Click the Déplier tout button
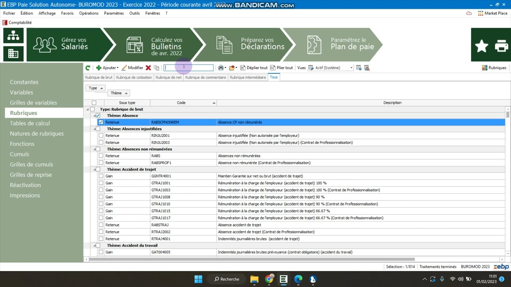The width and height of the screenshot is (511, 287). pos(254,68)
